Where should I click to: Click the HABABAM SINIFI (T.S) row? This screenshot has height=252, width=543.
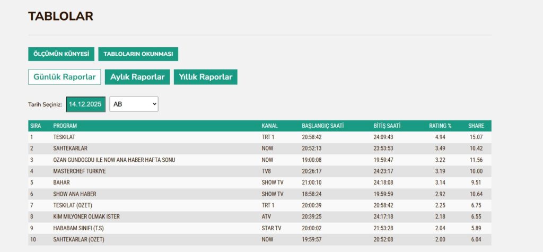pos(79,228)
